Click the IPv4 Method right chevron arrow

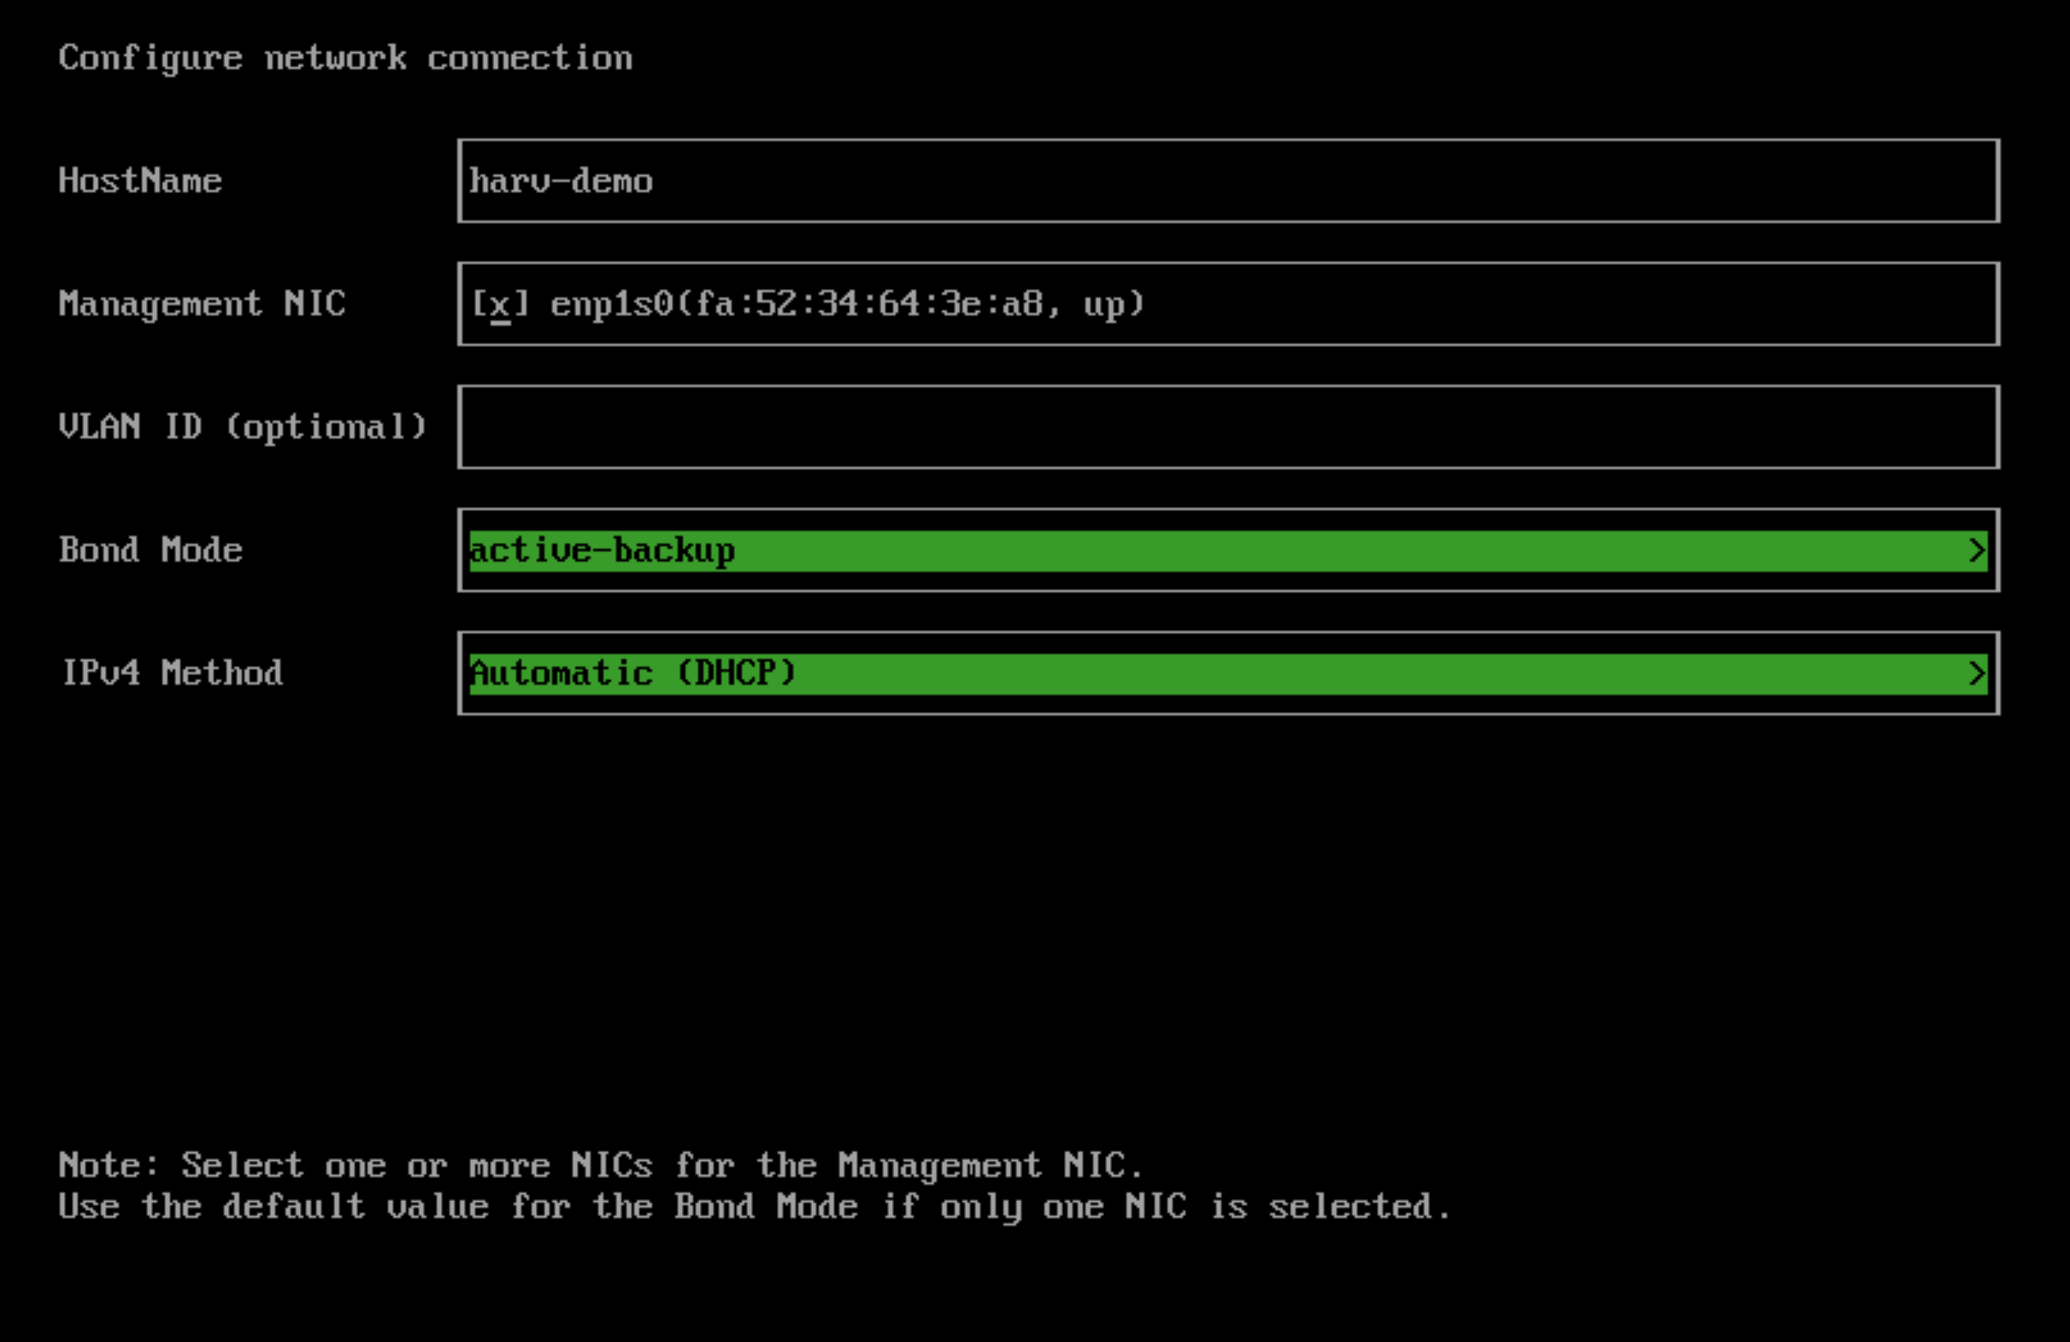point(1976,674)
